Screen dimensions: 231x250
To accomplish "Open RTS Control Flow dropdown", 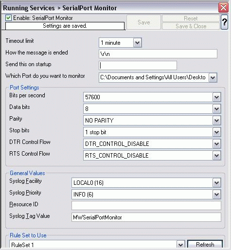I will [216, 156].
